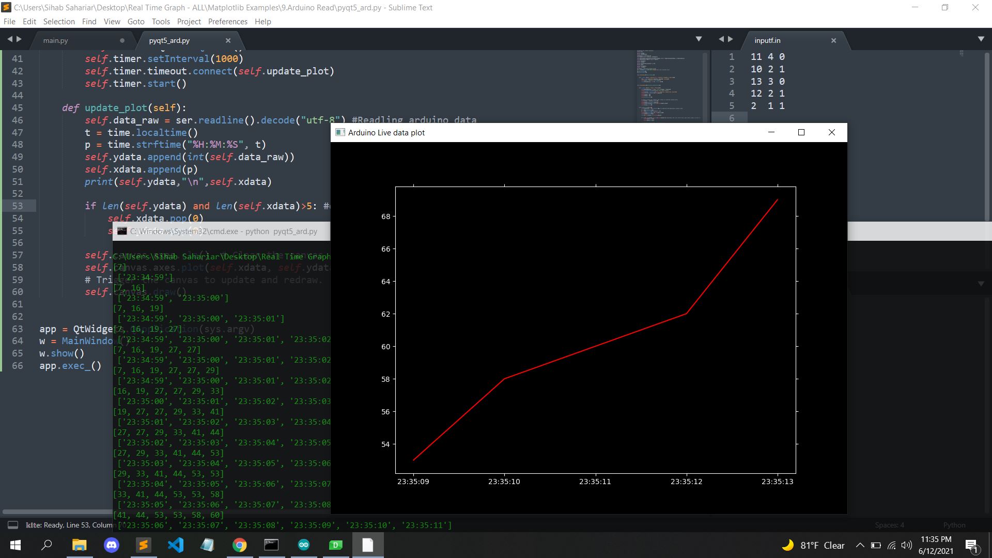Click the cmd.exe window title icon
Screen dimensions: 992x558
coord(122,231)
